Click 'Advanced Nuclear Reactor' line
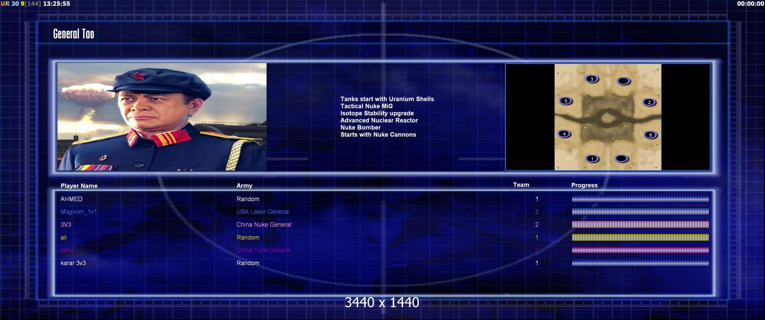This screenshot has height=320, width=765. (x=379, y=121)
